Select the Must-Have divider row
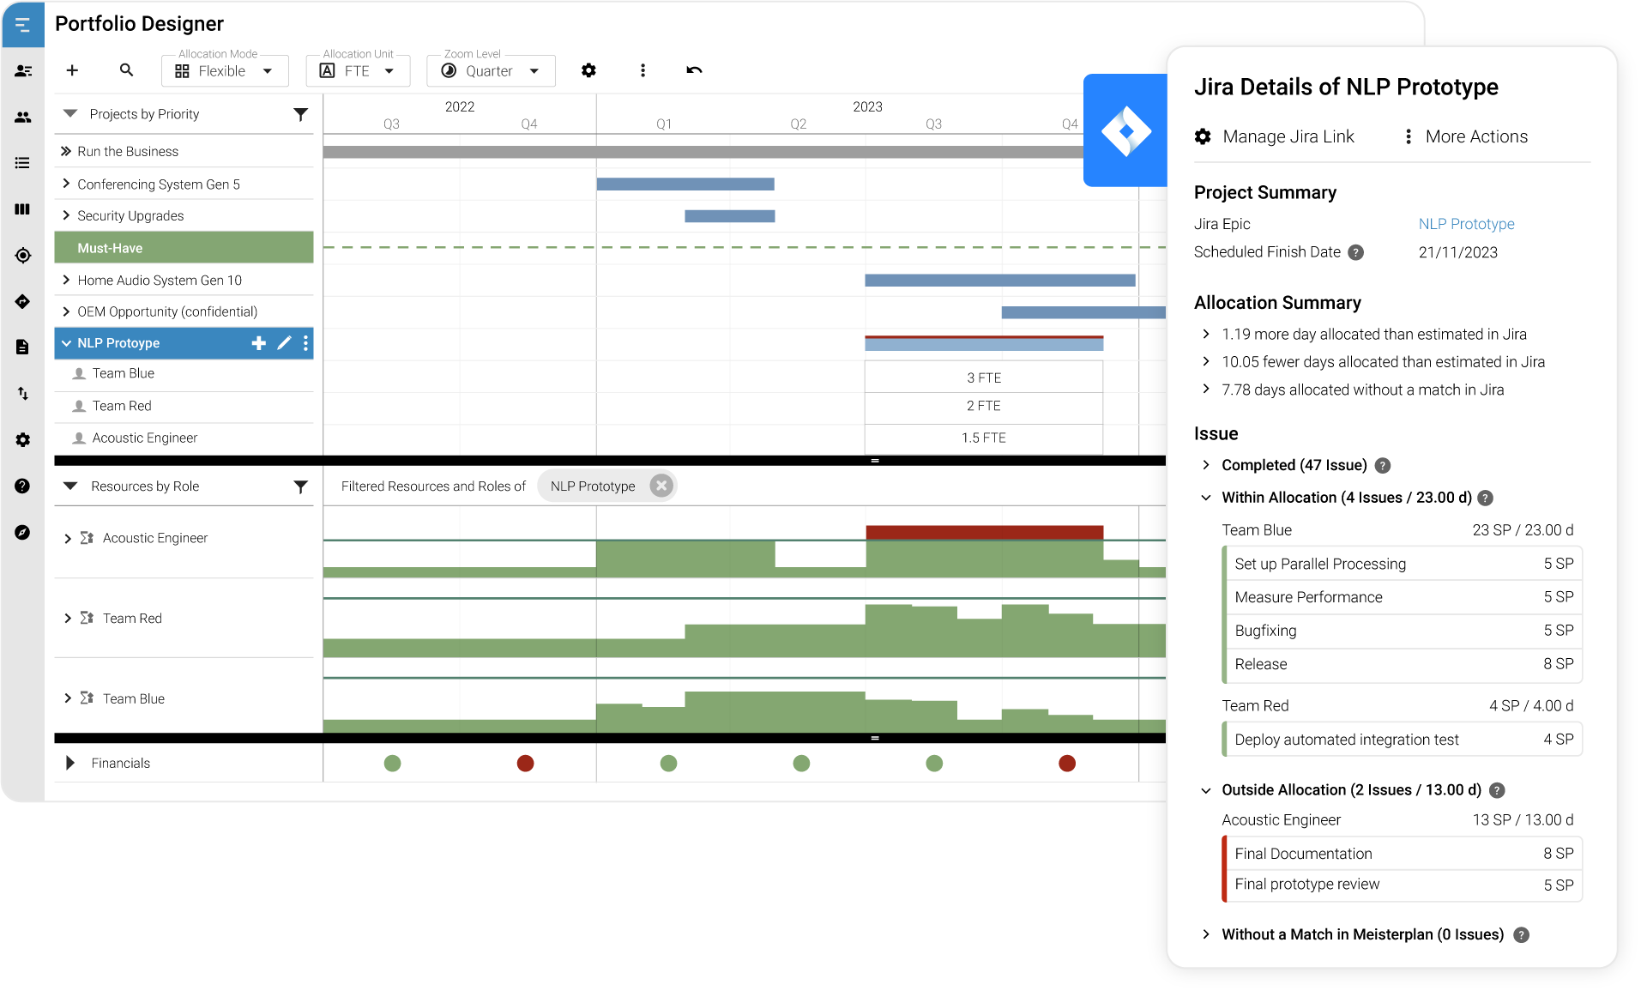 pyautogui.click(x=184, y=247)
